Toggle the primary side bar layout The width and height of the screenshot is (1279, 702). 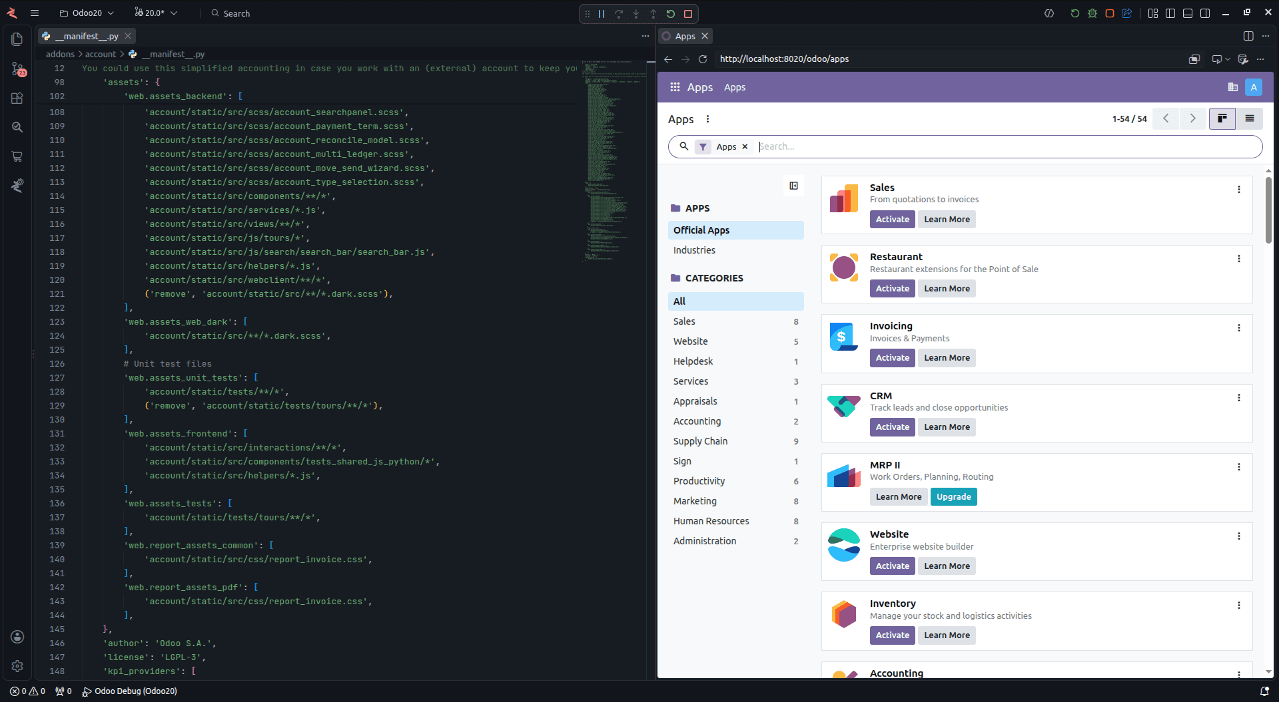[1170, 13]
